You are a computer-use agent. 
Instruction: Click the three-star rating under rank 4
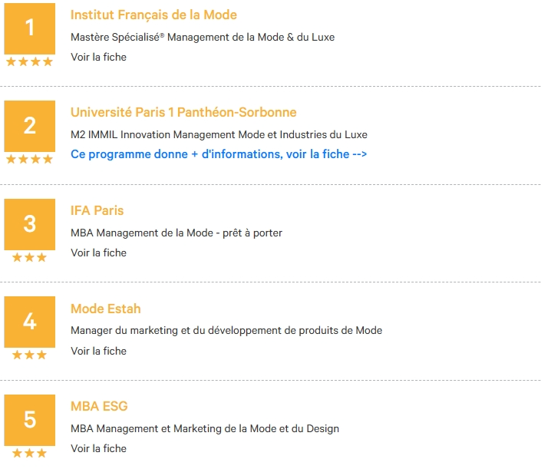tap(29, 355)
